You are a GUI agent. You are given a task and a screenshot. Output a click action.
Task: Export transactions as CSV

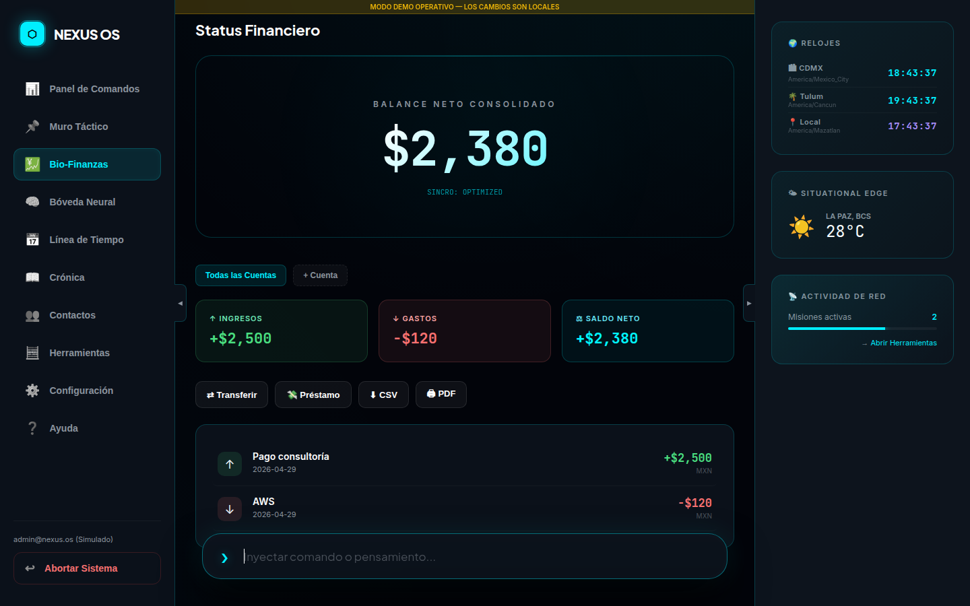(x=383, y=395)
